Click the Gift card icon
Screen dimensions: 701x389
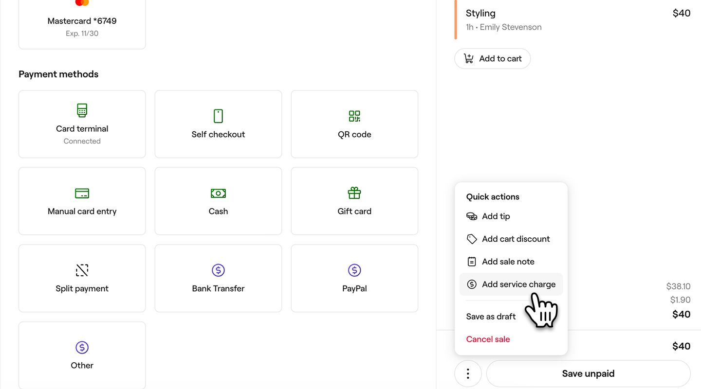point(354,193)
